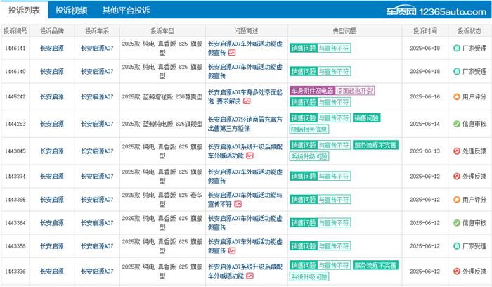Open the 投诉列表 tab
Screen dimensions: 492x287
pos(24,10)
